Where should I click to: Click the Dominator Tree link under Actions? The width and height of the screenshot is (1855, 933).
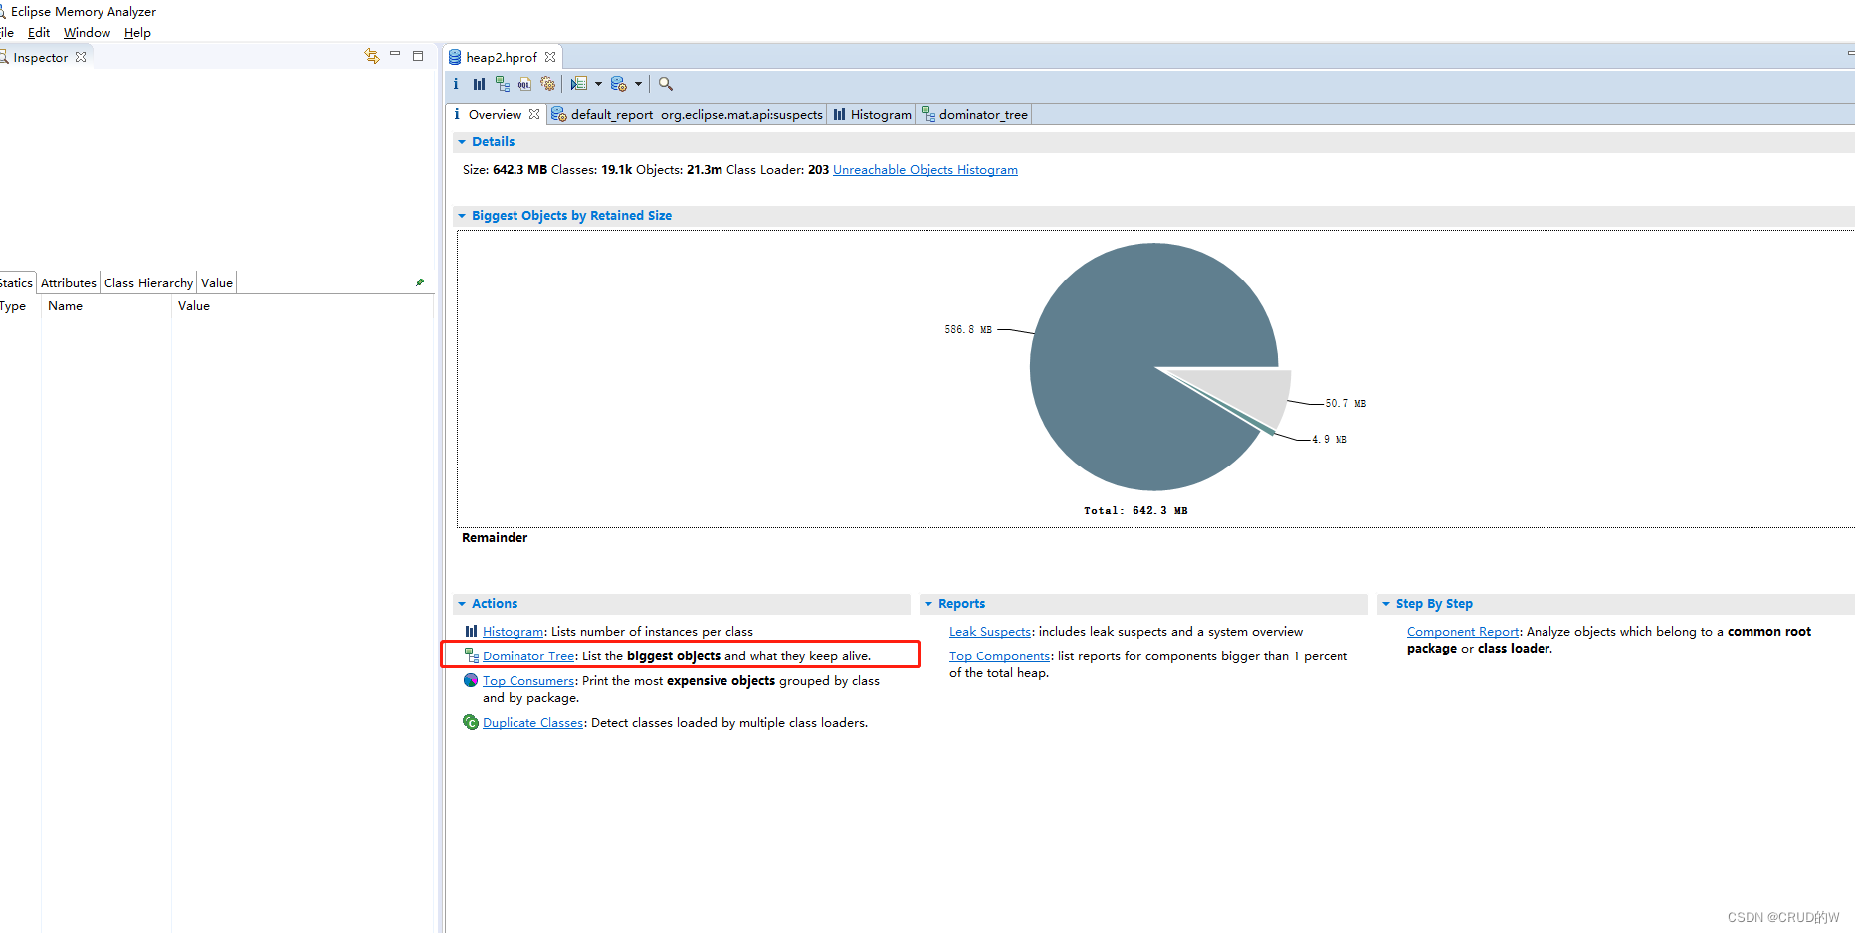tap(528, 656)
